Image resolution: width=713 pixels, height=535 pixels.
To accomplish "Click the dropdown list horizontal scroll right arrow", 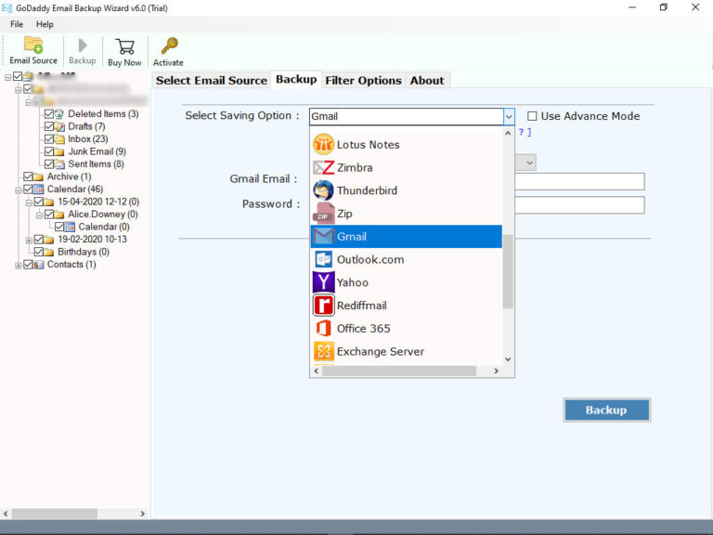I will pyautogui.click(x=496, y=372).
